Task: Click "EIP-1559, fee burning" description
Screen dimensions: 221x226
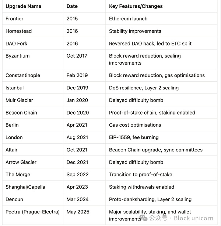Action: tap(134, 137)
